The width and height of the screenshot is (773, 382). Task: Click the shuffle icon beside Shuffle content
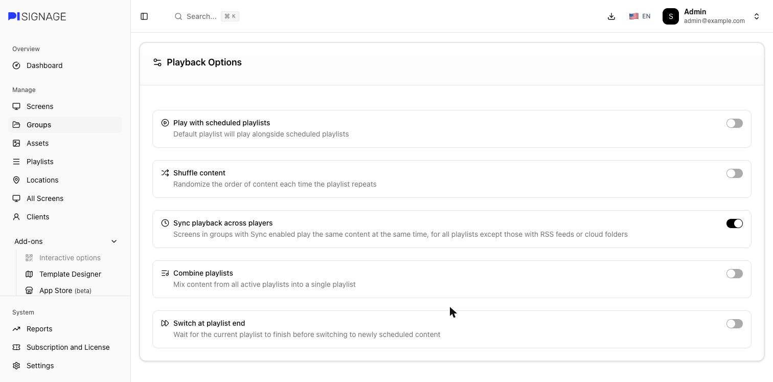(x=165, y=173)
